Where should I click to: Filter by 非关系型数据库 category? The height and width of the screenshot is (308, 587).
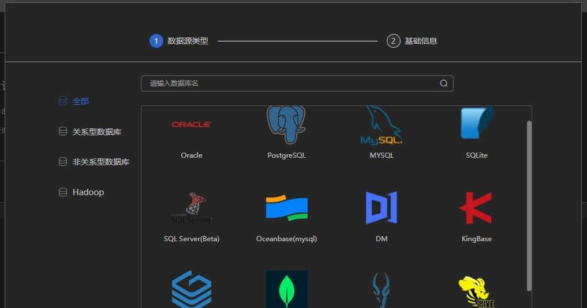(100, 162)
